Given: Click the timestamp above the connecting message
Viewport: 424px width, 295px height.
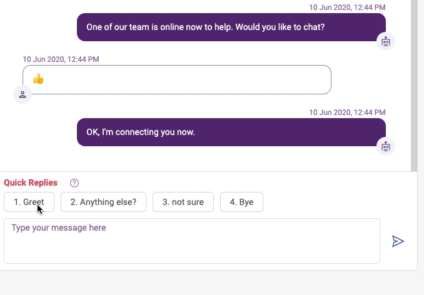Looking at the screenshot, I should [347, 112].
